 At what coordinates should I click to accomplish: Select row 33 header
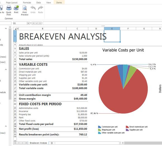15,135
